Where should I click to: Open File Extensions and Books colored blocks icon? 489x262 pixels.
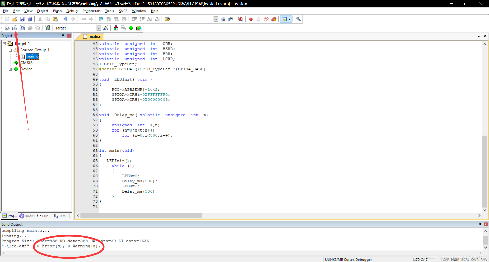click(116, 28)
